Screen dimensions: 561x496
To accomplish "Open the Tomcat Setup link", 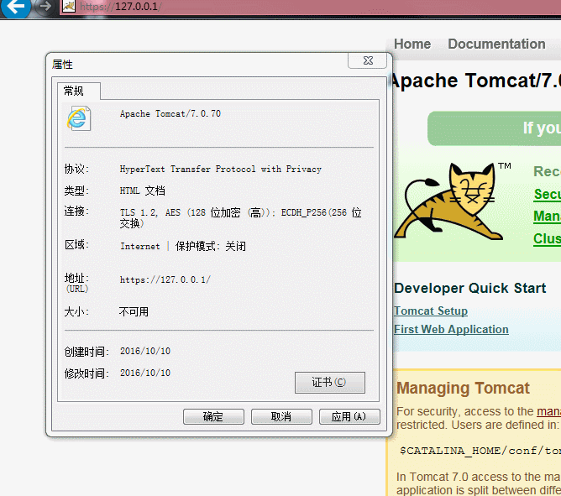I will click(x=431, y=311).
